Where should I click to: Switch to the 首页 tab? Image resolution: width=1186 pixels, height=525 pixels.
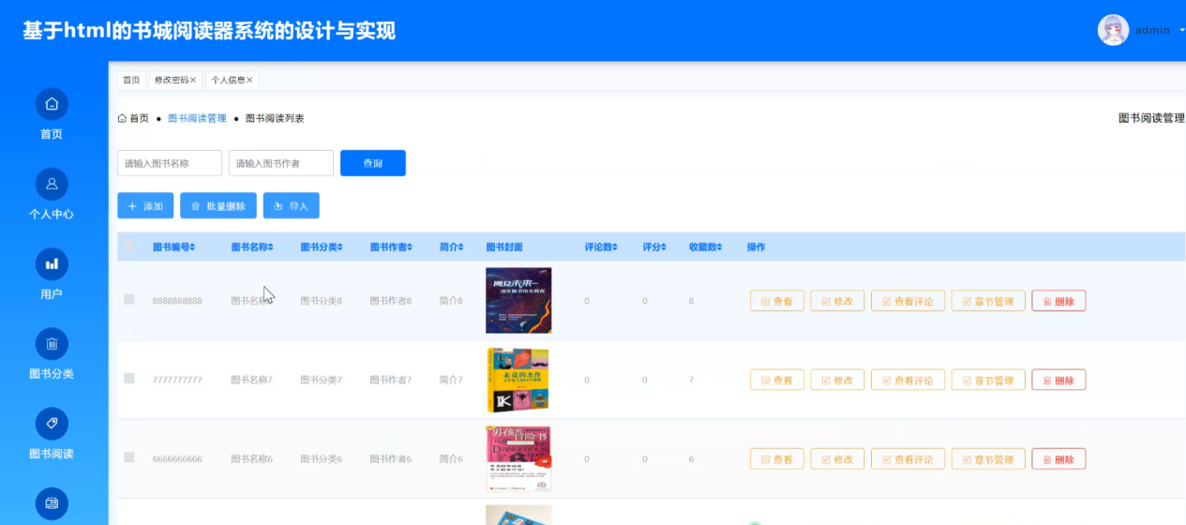click(x=131, y=80)
